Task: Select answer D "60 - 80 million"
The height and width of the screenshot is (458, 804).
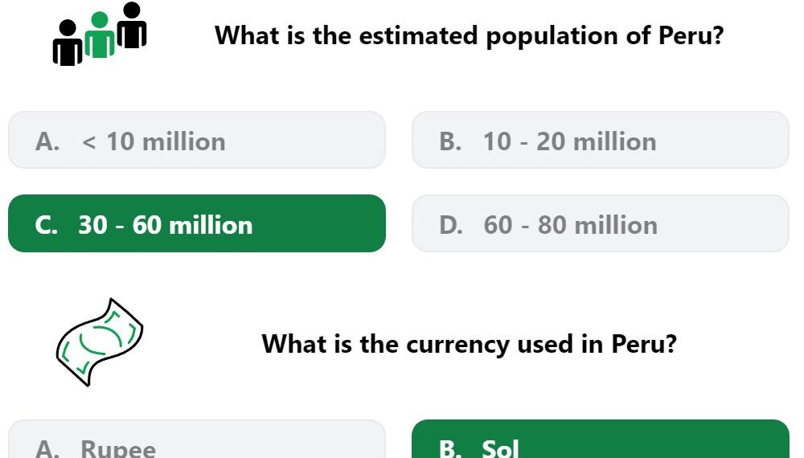Action: click(601, 223)
